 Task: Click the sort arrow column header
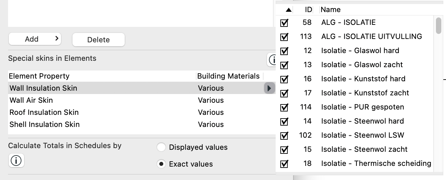(x=288, y=10)
